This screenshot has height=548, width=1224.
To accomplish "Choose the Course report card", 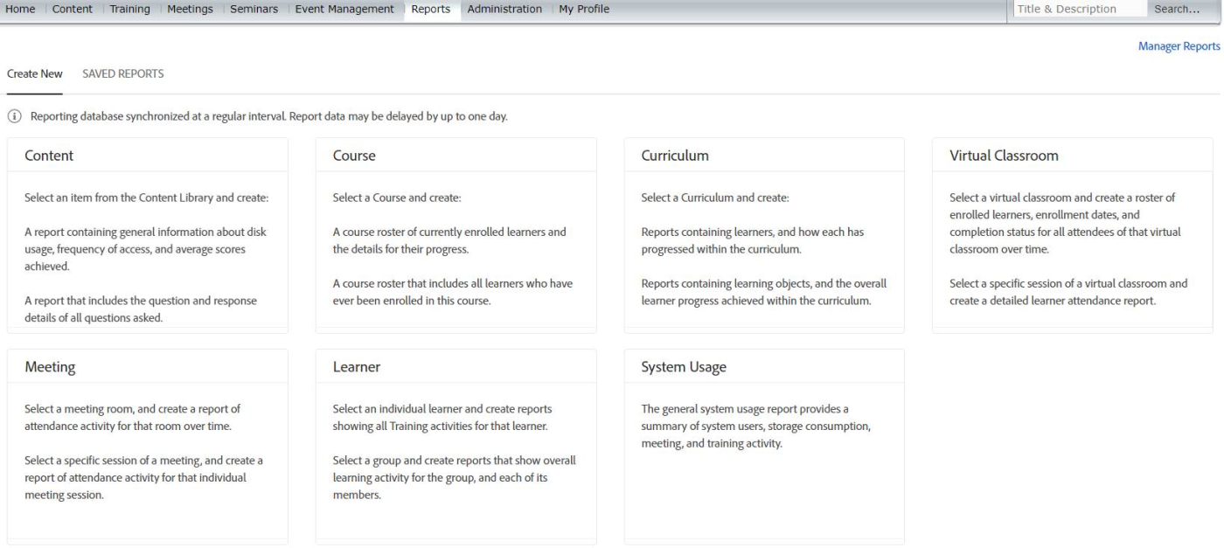I will (456, 234).
